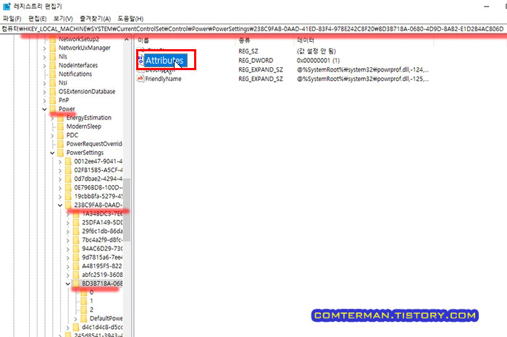Select the FriendlyName value
This screenshot has width=507, height=337.
[x=163, y=79]
